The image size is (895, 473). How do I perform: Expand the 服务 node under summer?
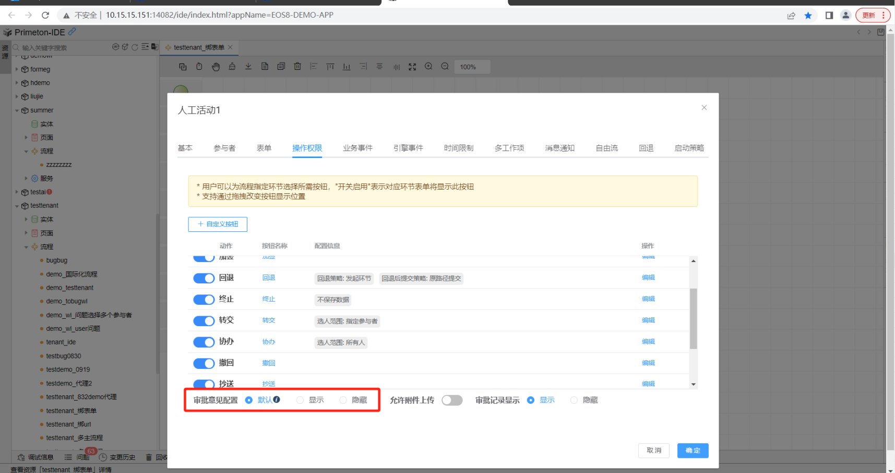[26, 178]
